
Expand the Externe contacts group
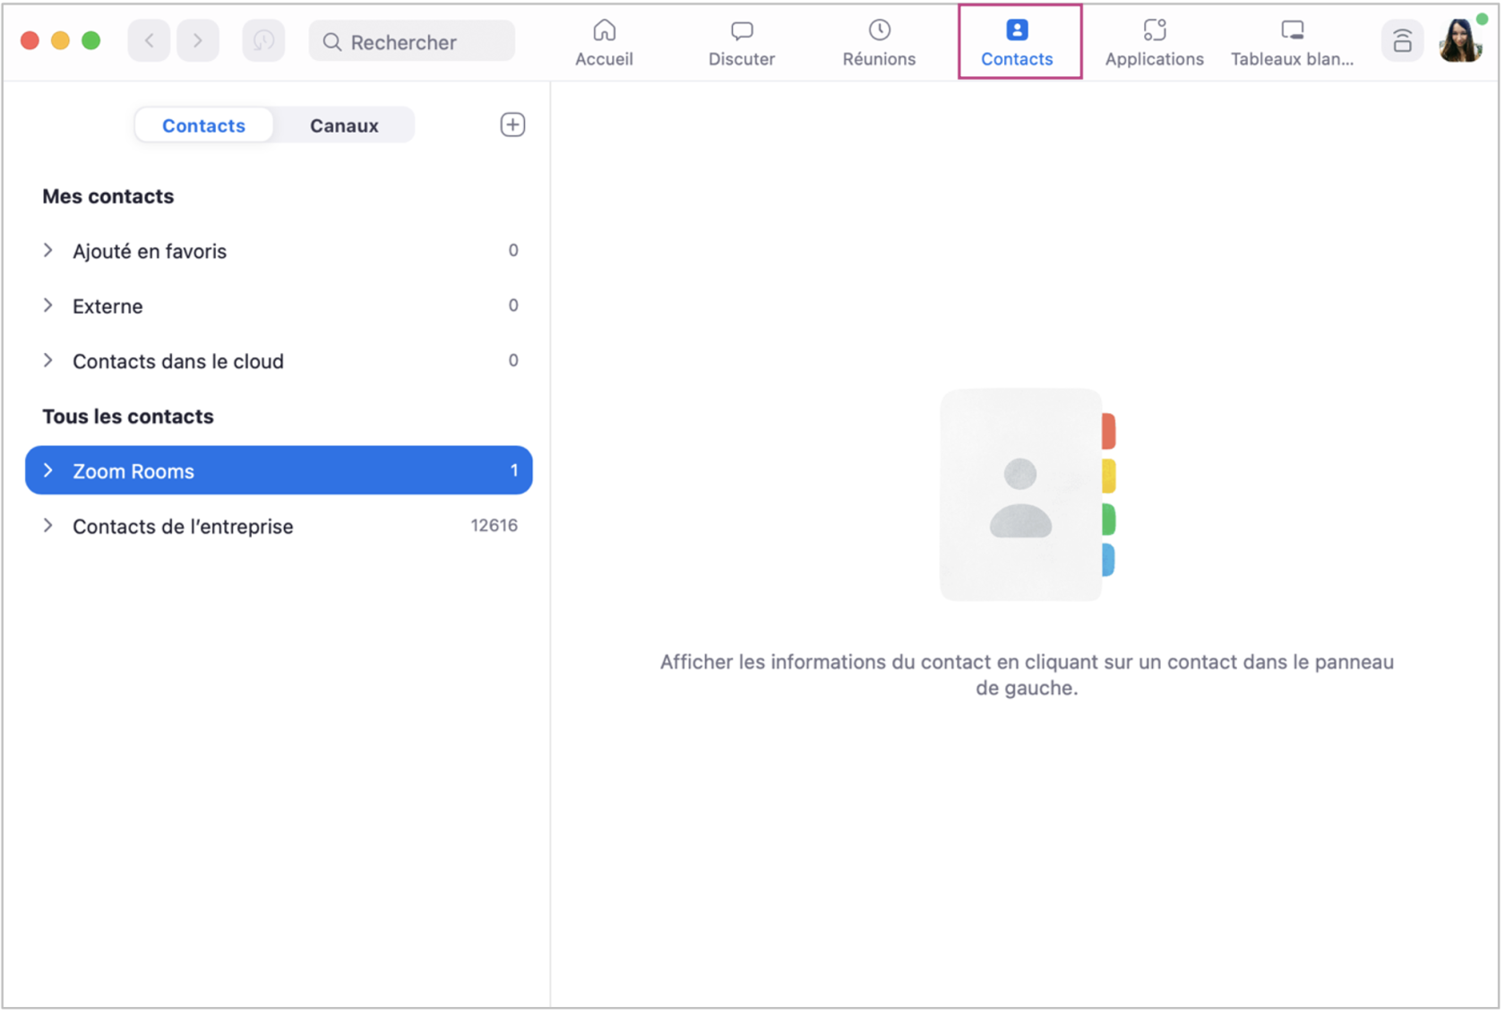point(48,306)
